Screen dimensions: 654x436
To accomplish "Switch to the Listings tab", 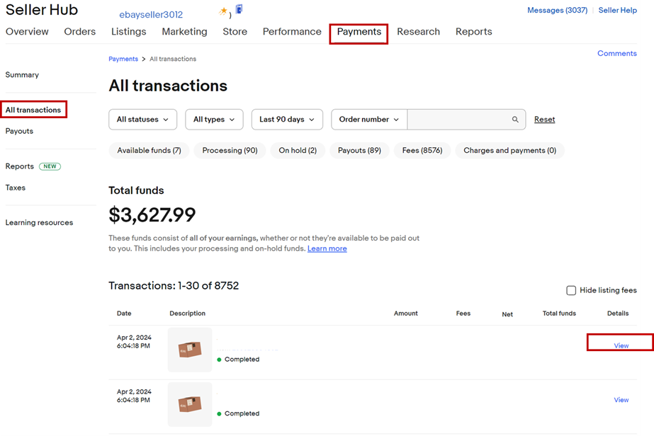I will (x=128, y=32).
